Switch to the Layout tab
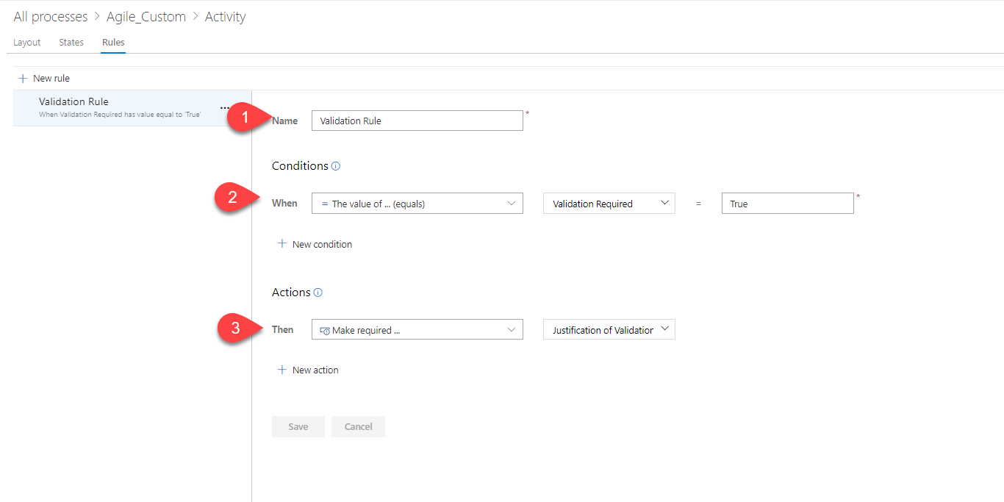The height and width of the screenshot is (502, 1004). (27, 43)
